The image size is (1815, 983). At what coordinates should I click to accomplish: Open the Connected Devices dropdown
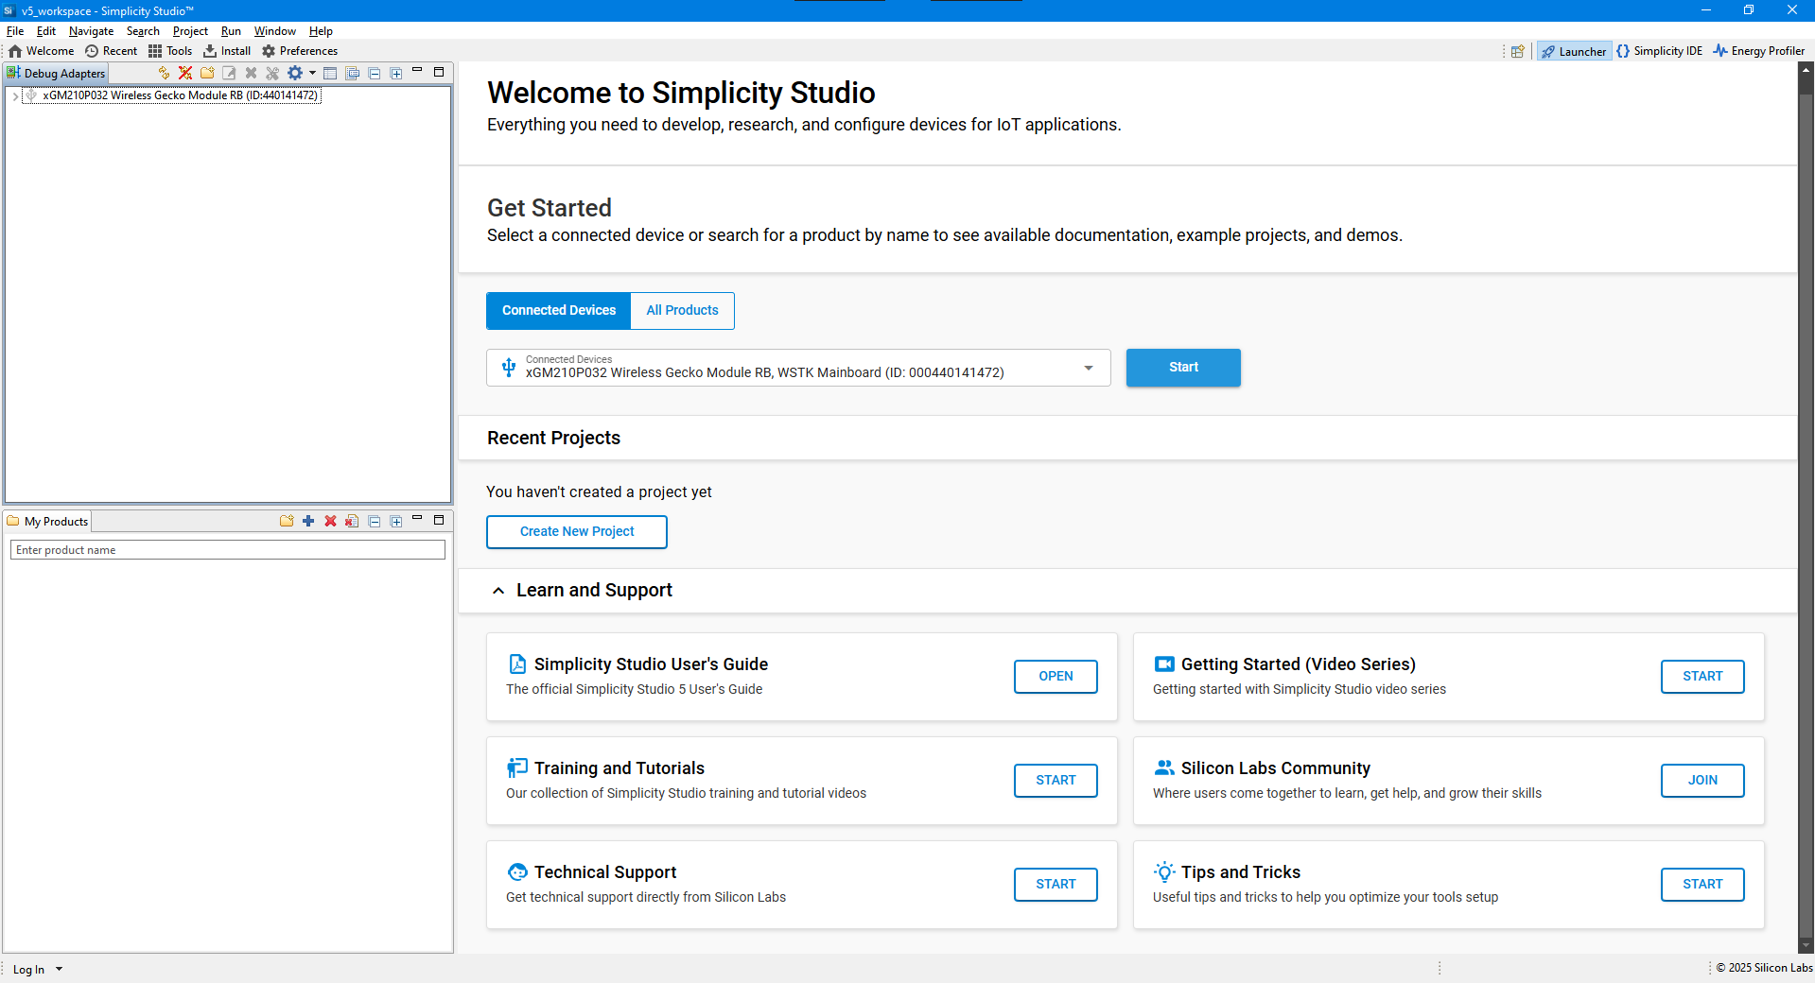(798, 368)
